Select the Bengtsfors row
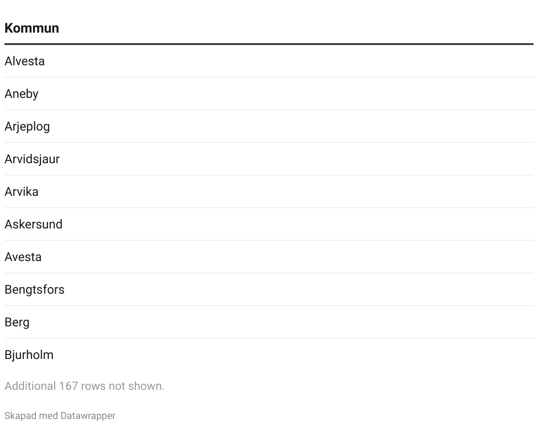The height and width of the screenshot is (426, 538). pyautogui.click(x=34, y=290)
